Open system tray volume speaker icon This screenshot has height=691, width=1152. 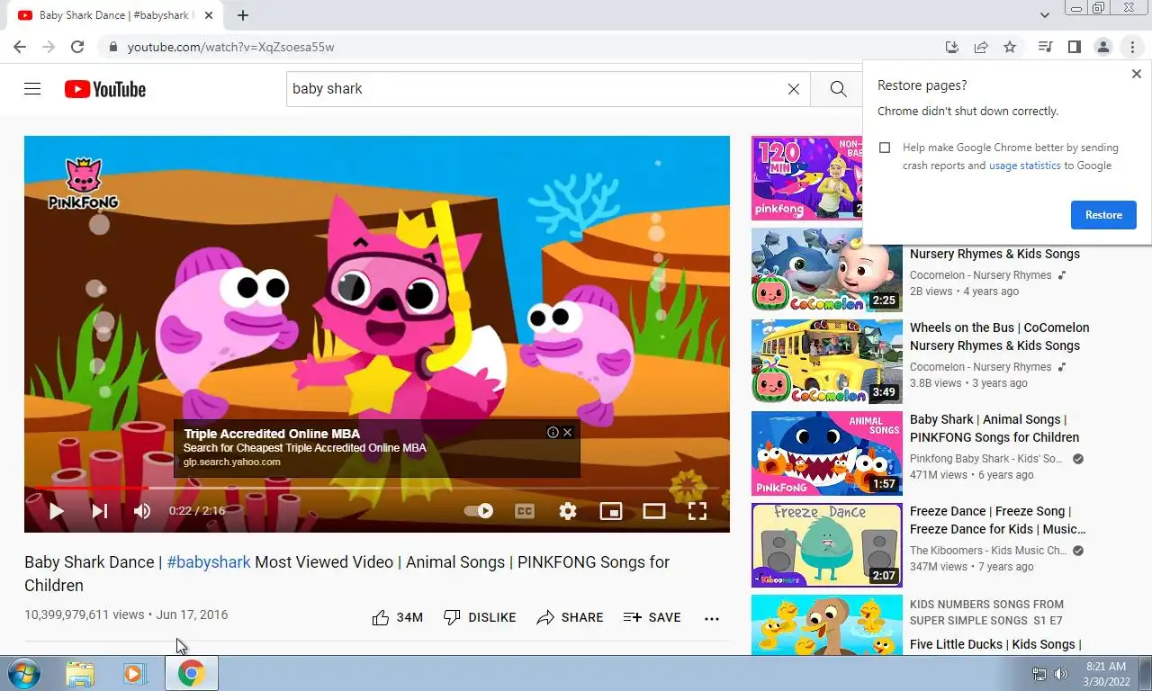(1061, 674)
